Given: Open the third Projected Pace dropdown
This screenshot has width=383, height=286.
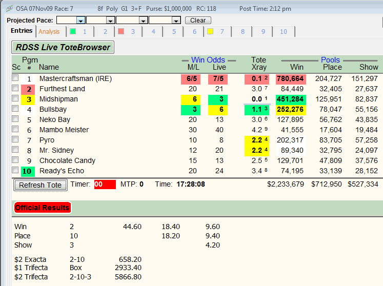Looking at the screenshot, I should click(144, 21).
